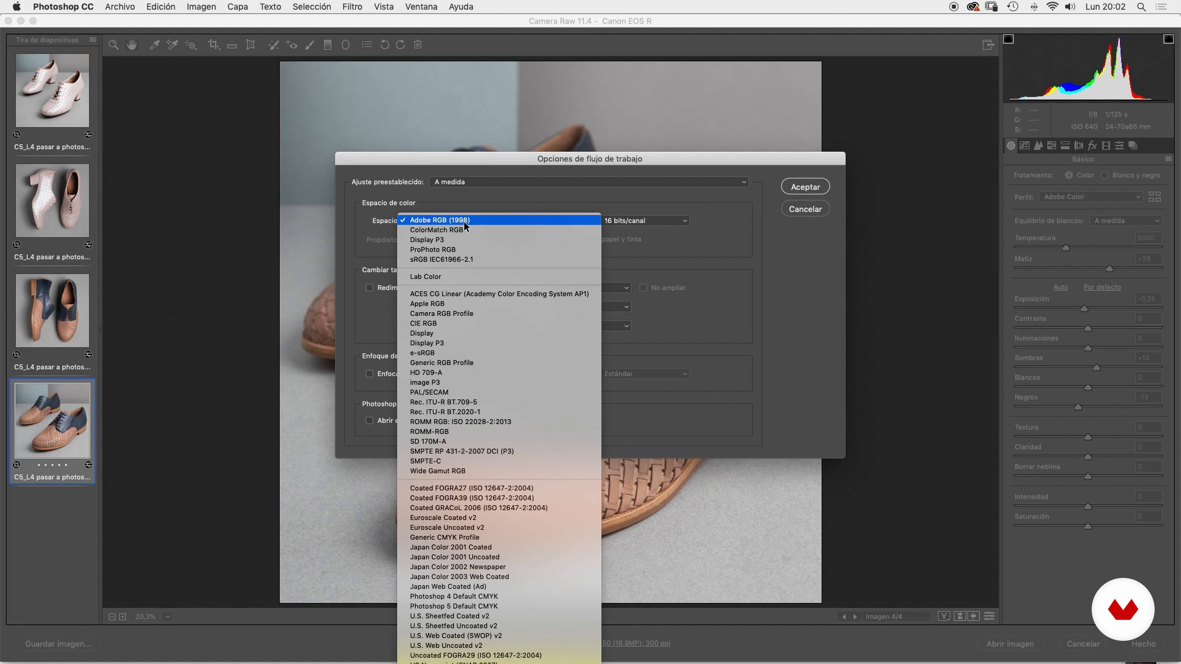Open the 16 bits/canal depth dropdown
The image size is (1181, 664).
click(645, 220)
